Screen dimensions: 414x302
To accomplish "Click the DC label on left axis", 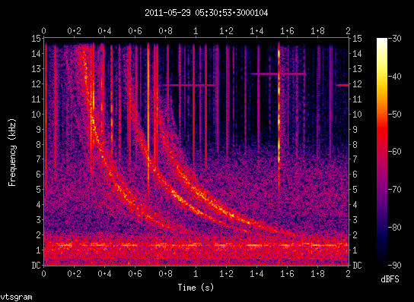I will click(x=37, y=265).
